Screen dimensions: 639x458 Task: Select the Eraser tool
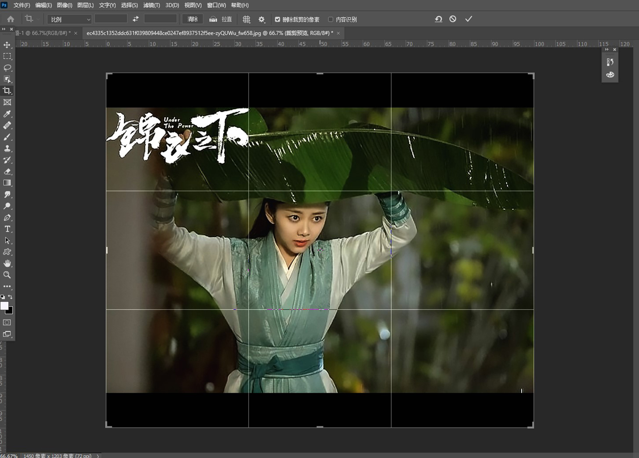(x=7, y=171)
